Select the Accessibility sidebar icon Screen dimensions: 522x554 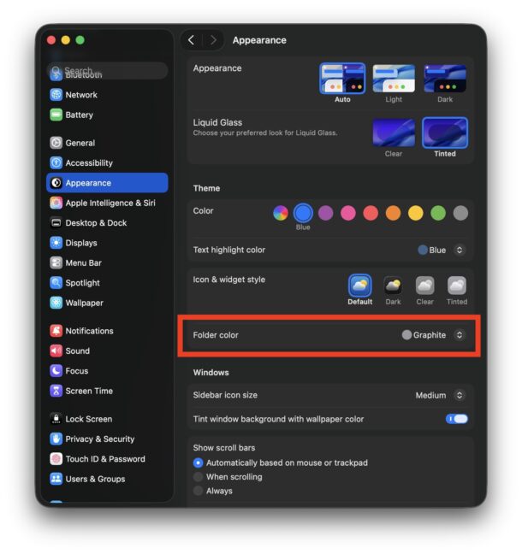pos(56,162)
